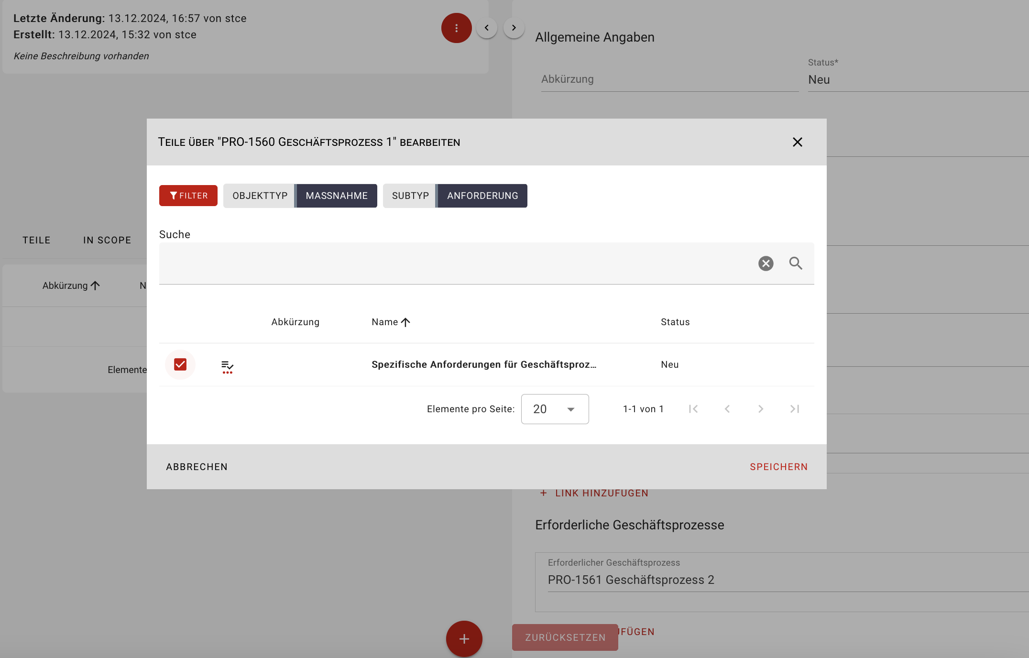Click the Speichern button
Viewport: 1029px width, 658px height.
coord(778,467)
